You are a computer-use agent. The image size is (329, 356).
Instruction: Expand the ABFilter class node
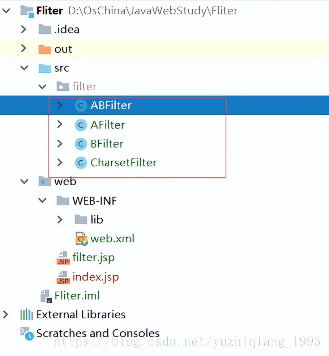point(60,105)
